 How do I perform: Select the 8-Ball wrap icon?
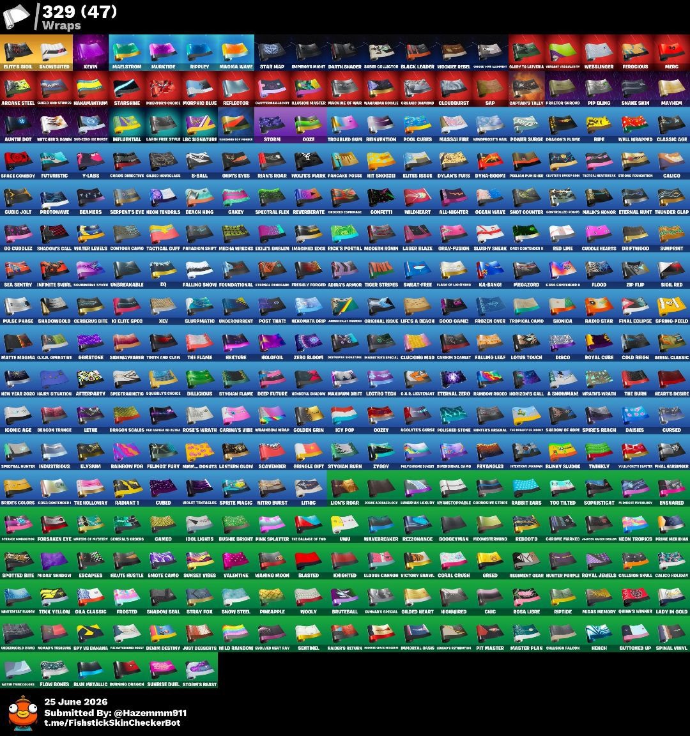click(x=199, y=162)
